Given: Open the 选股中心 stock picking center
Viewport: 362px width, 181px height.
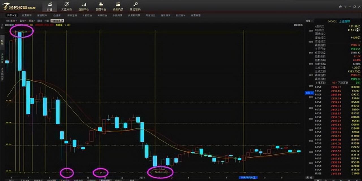Looking at the screenshot, I should (x=84, y=6).
